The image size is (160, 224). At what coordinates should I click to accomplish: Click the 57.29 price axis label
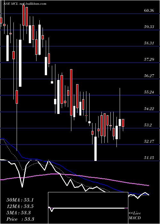[x=149, y=59]
